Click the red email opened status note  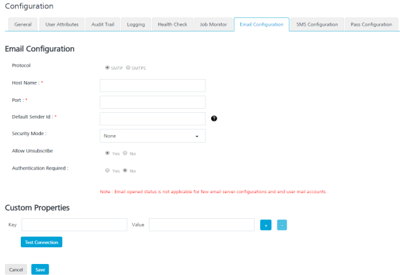pos(213,192)
